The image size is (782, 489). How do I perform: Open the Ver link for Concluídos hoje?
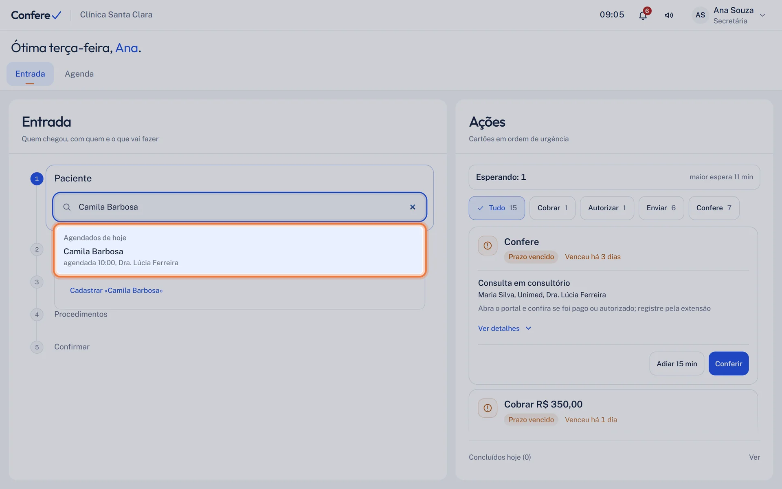[754, 457]
